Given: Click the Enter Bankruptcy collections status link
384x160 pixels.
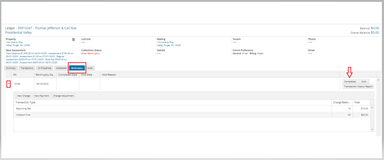Looking at the screenshot, I should [90, 53].
